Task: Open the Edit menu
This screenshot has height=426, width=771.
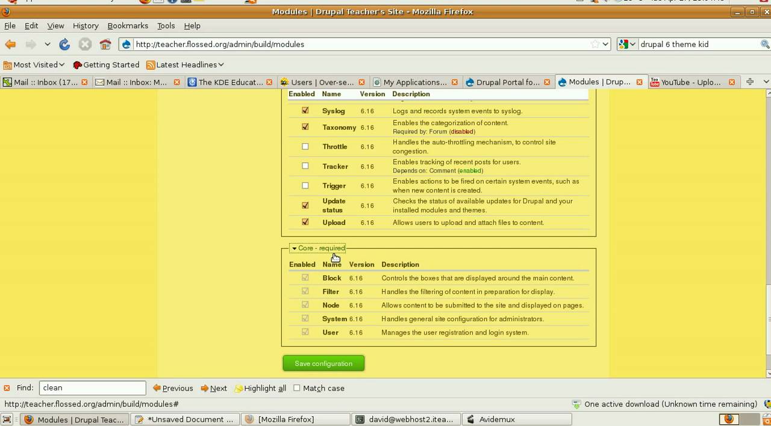Action: point(31,26)
